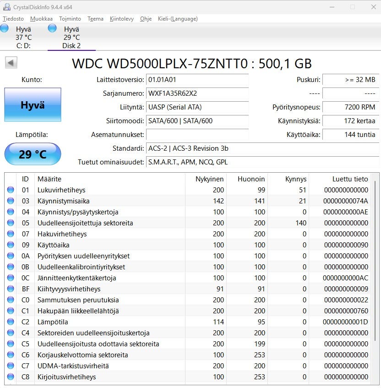Open the Muokkaa menu

[41, 19]
